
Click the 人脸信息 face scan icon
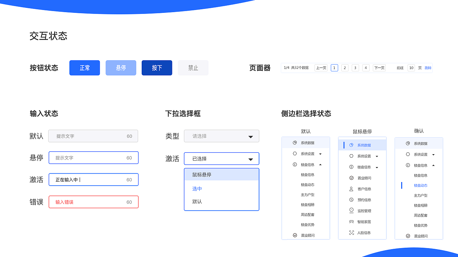point(351,233)
